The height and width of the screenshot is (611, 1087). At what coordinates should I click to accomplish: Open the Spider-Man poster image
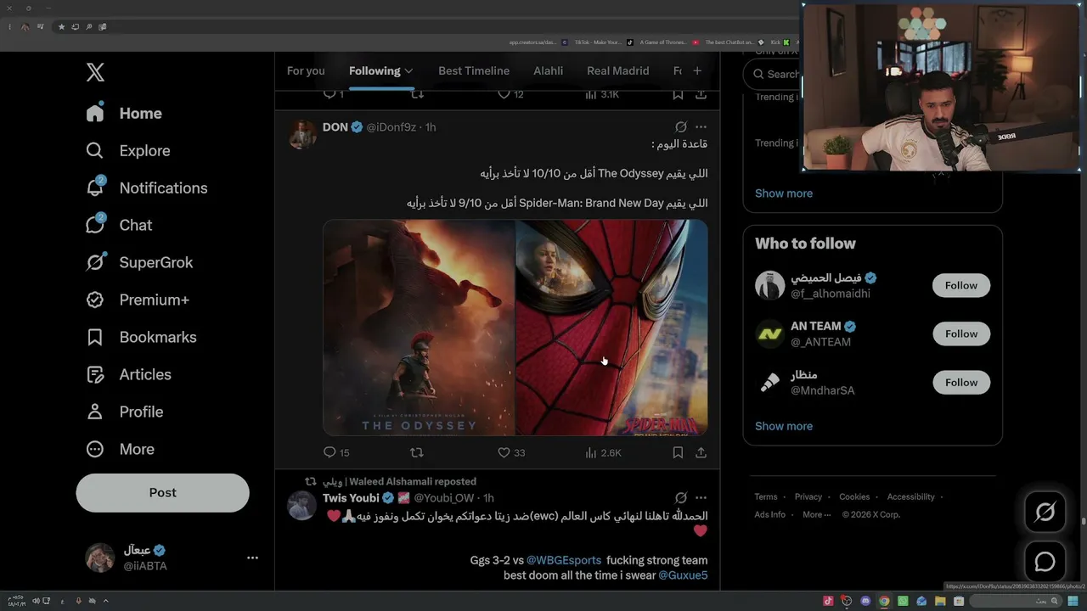(x=611, y=328)
